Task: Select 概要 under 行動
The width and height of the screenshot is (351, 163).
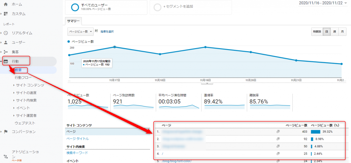Action: click(x=18, y=70)
